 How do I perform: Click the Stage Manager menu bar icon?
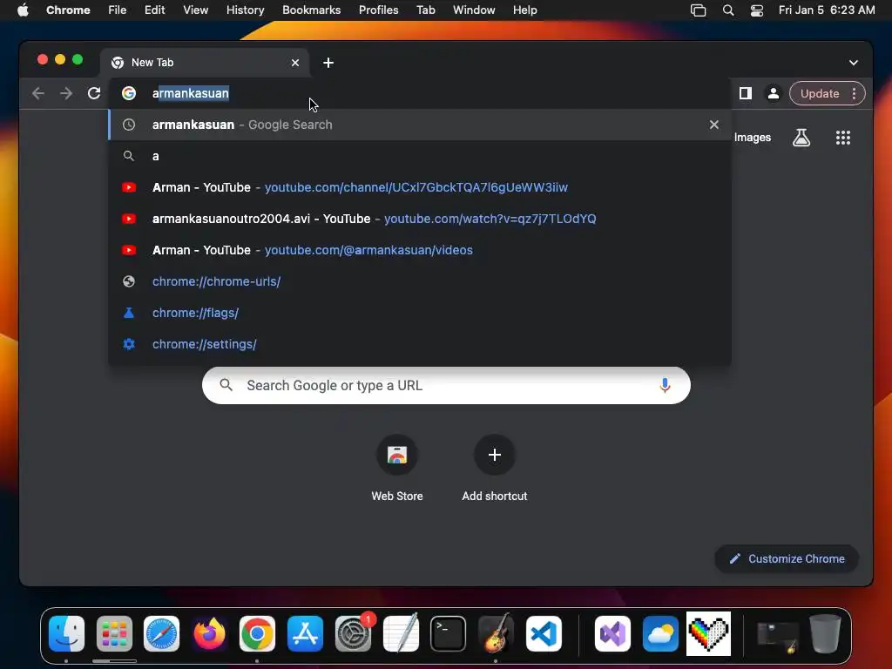click(698, 10)
